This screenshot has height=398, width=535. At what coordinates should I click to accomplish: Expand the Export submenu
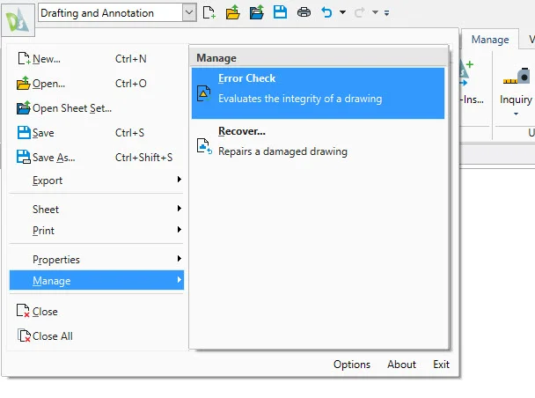pos(97,181)
